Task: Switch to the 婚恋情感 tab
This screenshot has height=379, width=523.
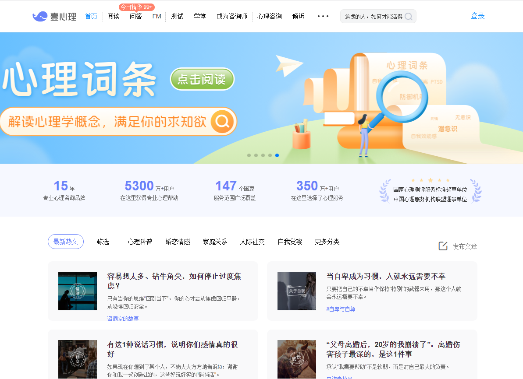Action: point(178,242)
